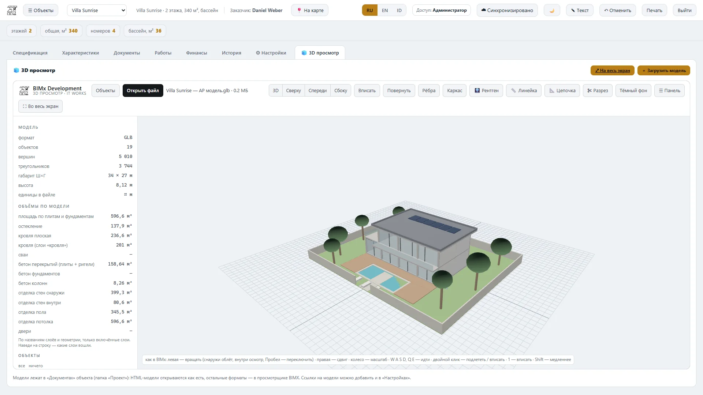Activate the Линейка ruler tool
703x395 pixels.
tap(524, 91)
